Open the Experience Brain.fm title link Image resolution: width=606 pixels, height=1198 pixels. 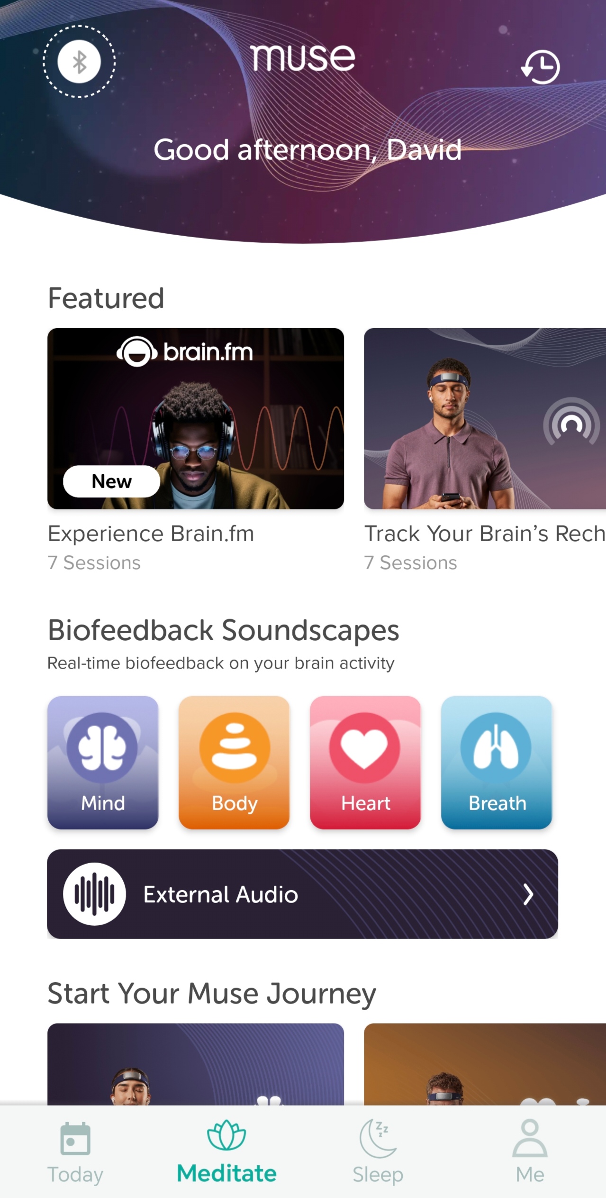point(151,534)
